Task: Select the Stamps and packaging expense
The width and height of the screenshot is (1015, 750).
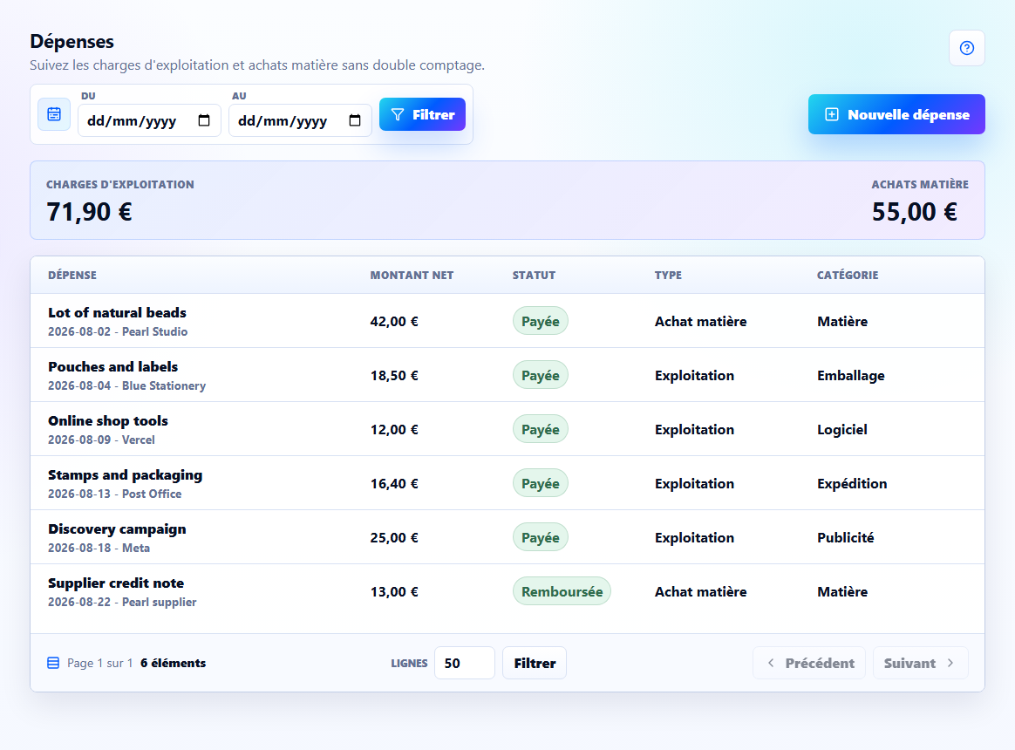Action: 507,483
